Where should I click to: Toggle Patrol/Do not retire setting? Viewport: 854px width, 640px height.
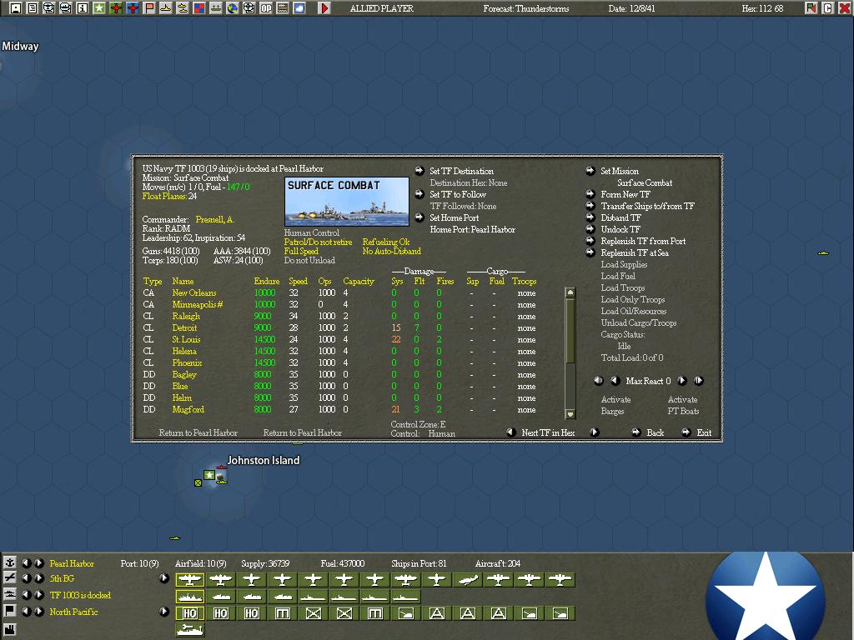coord(318,242)
